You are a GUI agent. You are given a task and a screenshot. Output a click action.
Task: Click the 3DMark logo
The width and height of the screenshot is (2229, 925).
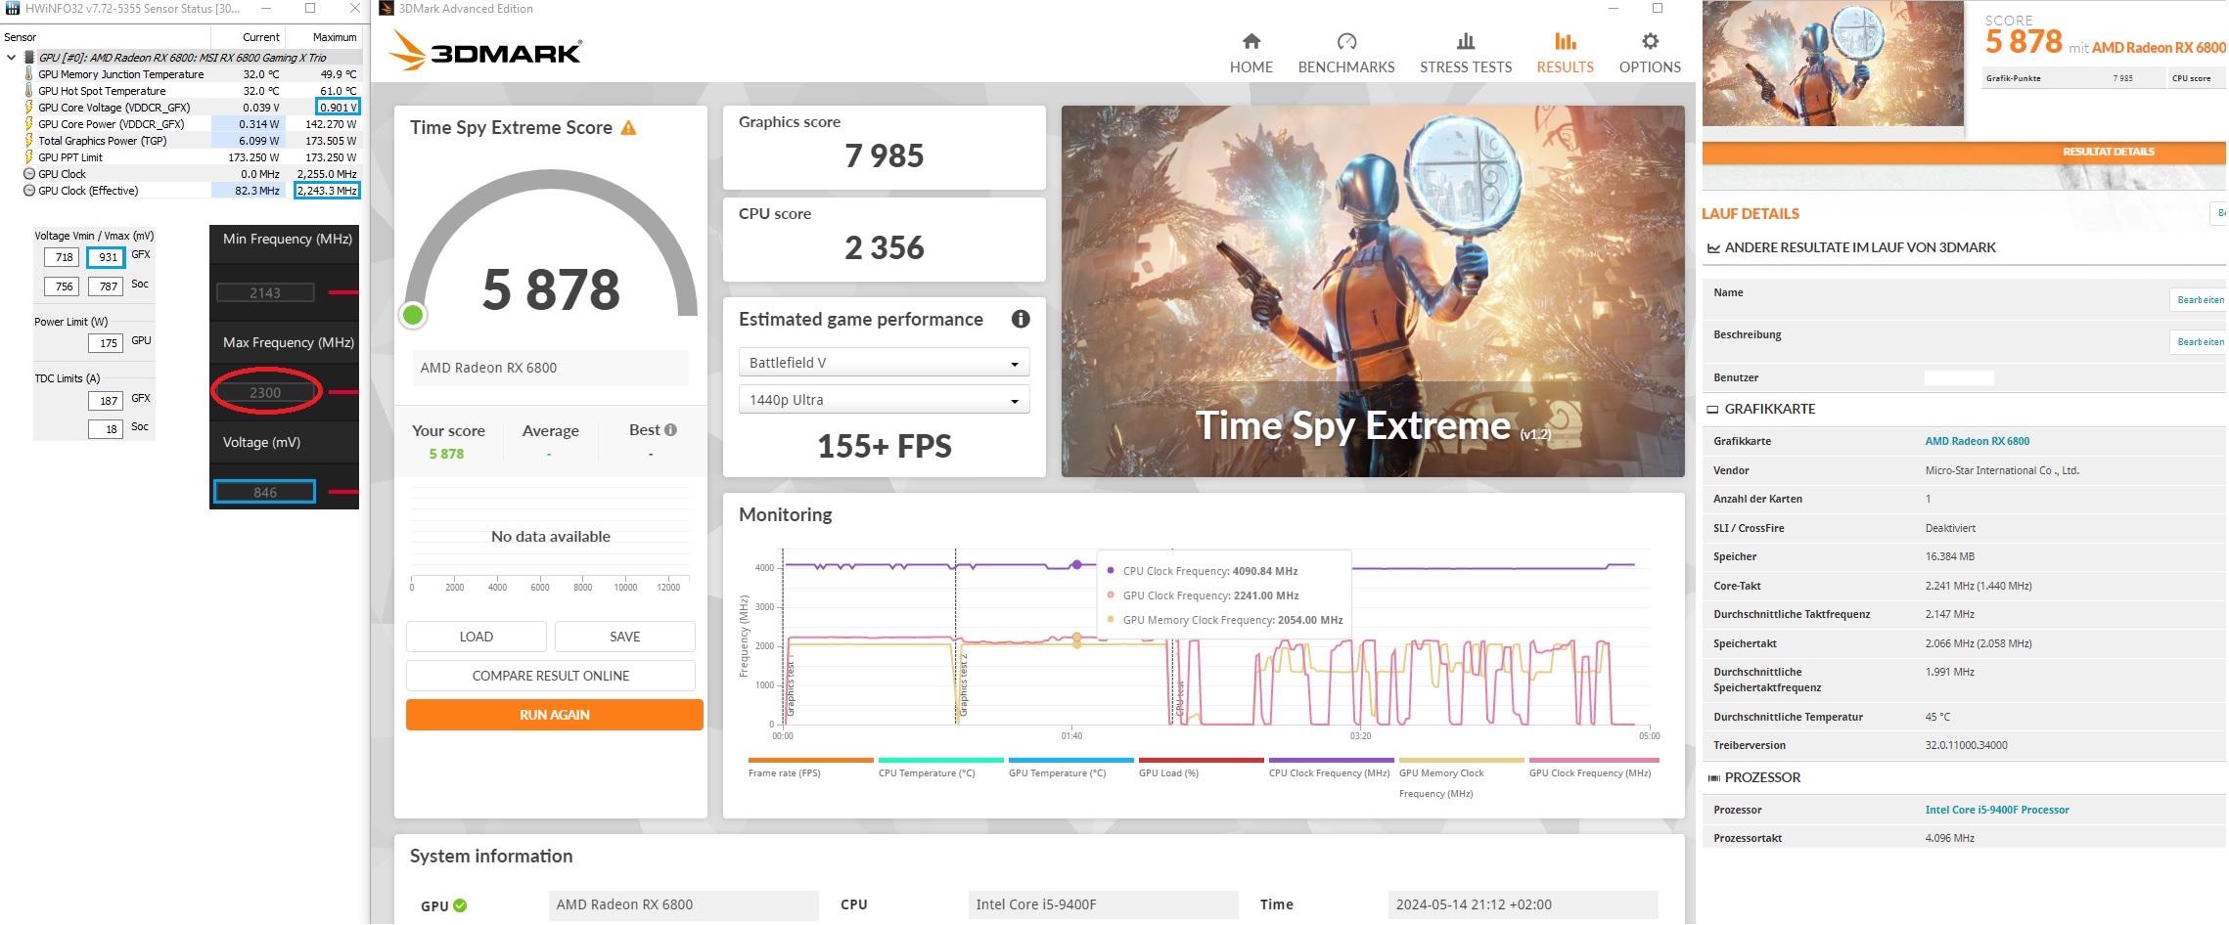(485, 50)
